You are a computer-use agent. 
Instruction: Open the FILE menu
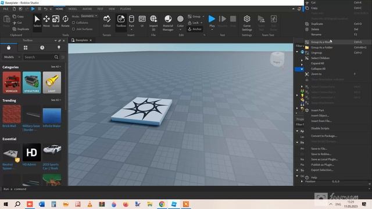(x=5, y=9)
